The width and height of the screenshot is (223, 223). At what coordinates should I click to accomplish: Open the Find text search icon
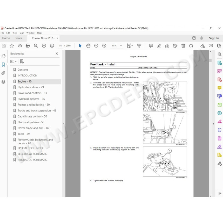pos(36,46)
